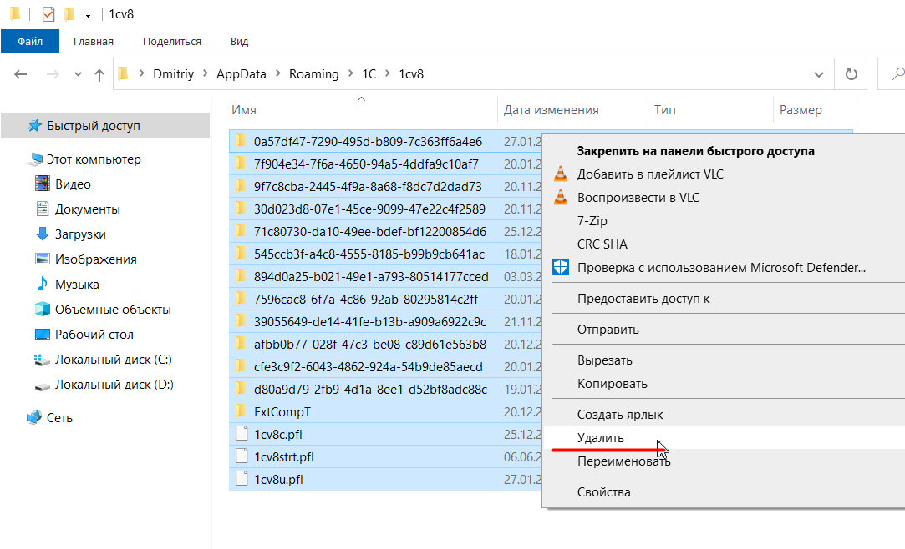The image size is (905, 549).
Task: Click the Back navigation arrow
Action: pyautogui.click(x=21, y=74)
